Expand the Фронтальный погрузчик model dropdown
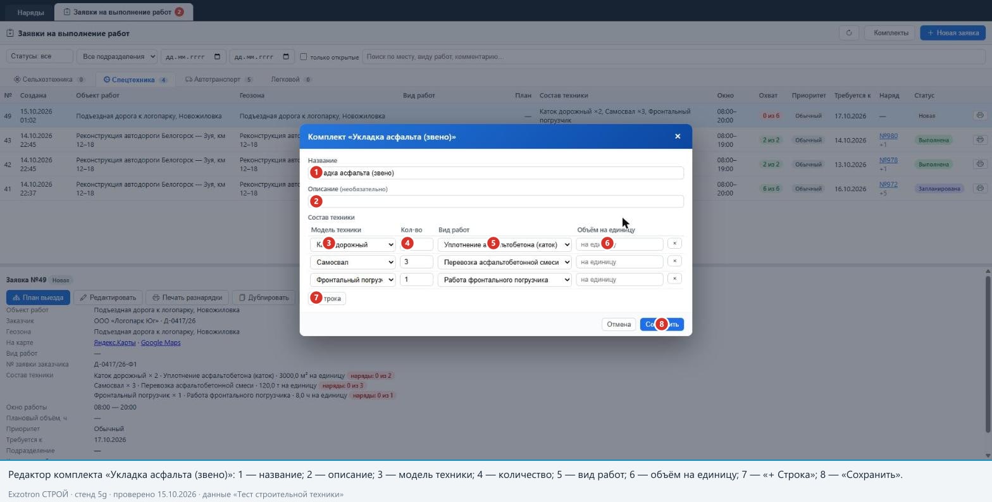992x502 pixels. click(x=353, y=280)
